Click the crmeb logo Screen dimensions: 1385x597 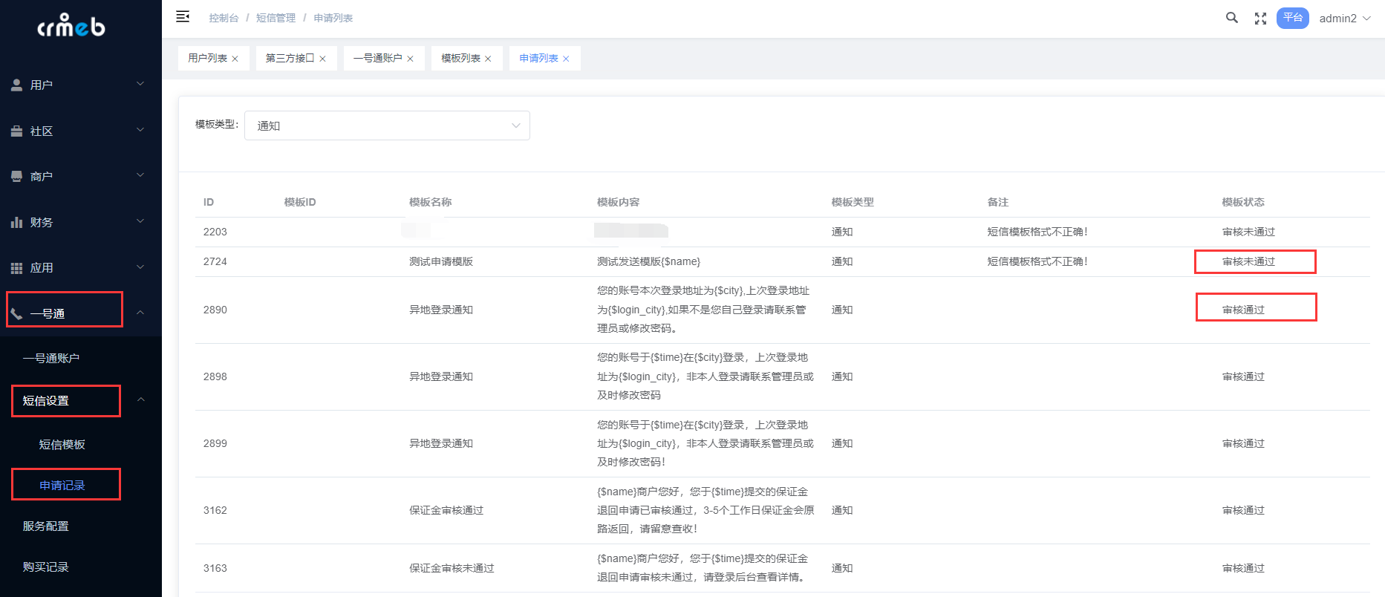[x=71, y=26]
